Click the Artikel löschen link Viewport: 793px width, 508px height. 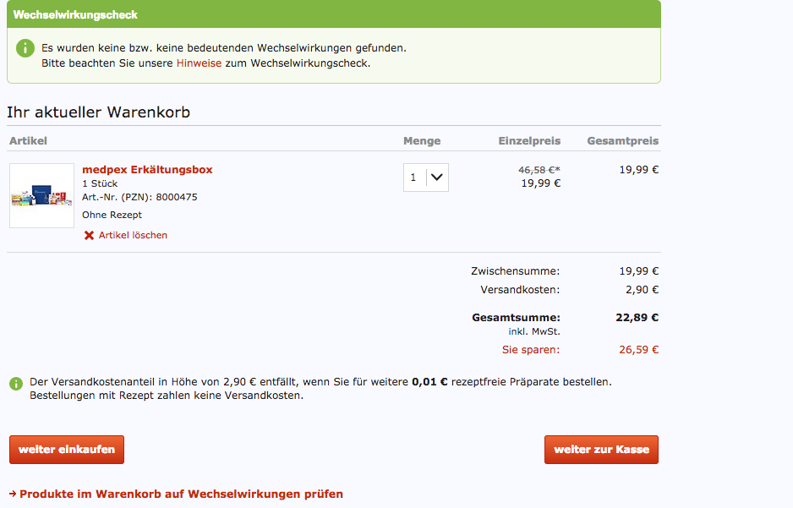[x=133, y=236]
